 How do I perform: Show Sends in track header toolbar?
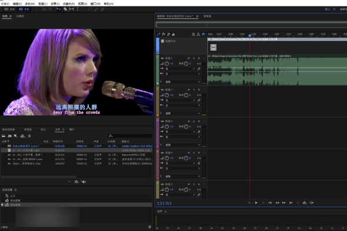[169, 34]
